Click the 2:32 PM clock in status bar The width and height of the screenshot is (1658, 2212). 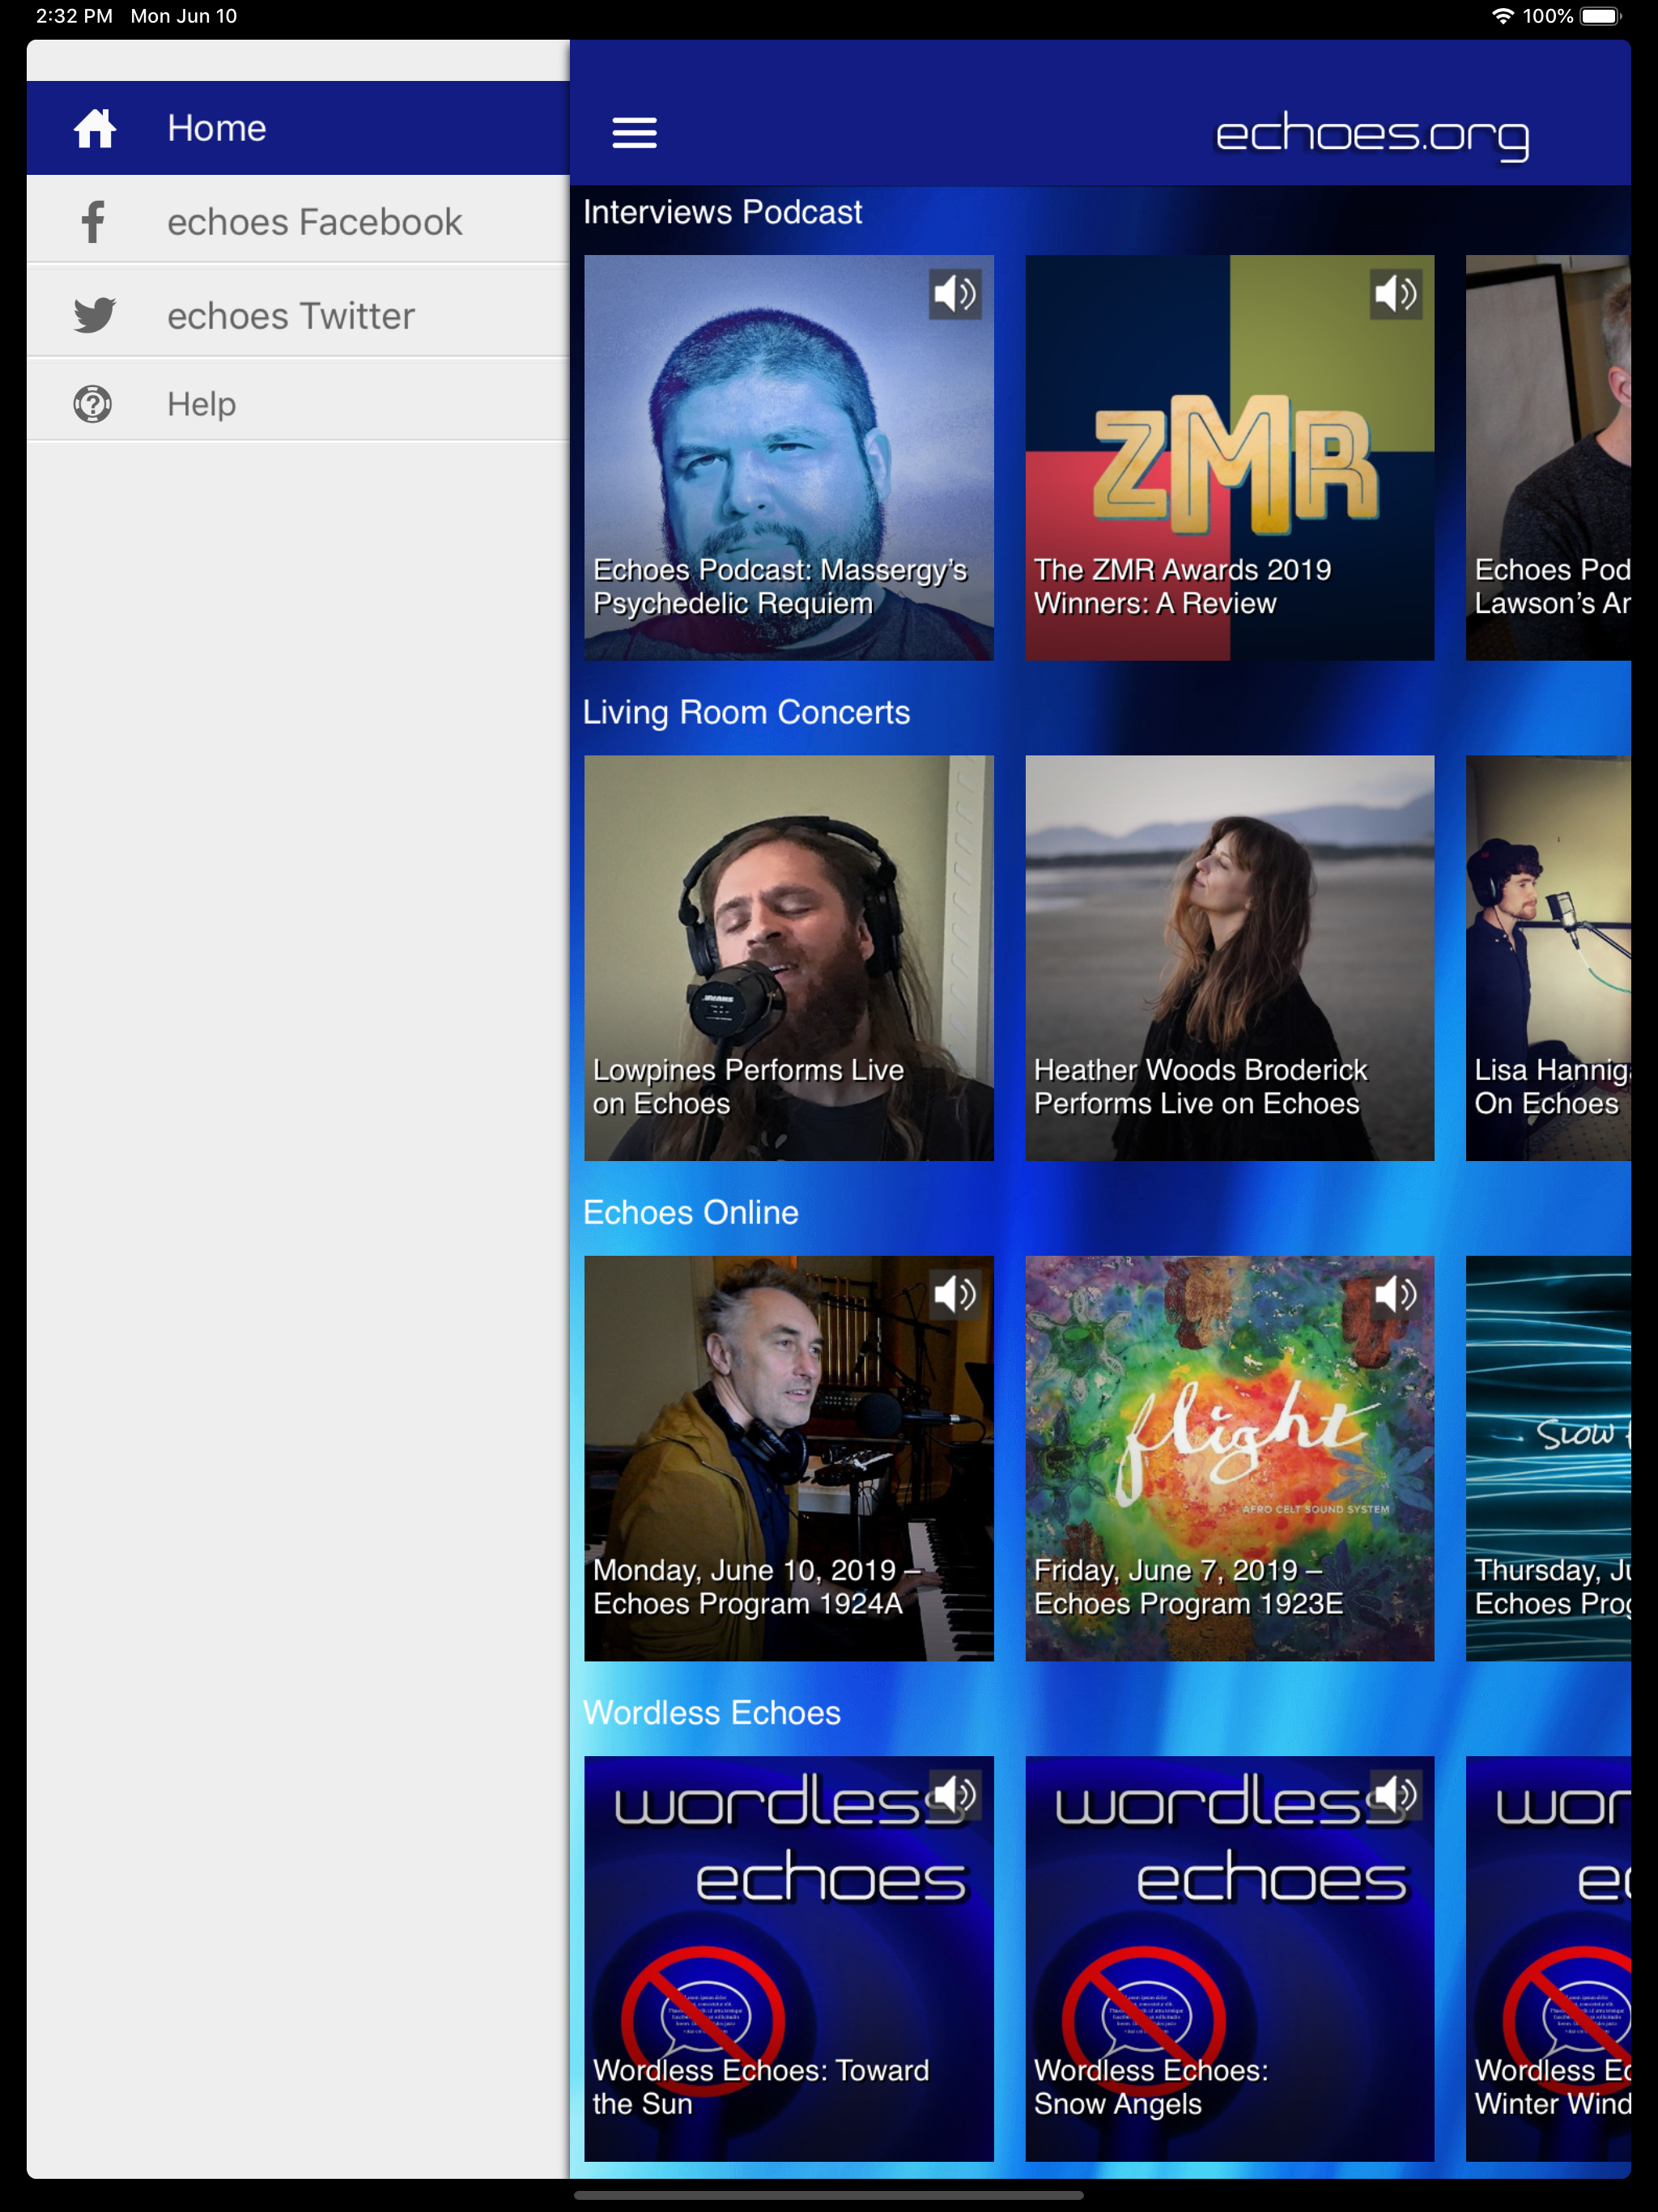(x=74, y=16)
